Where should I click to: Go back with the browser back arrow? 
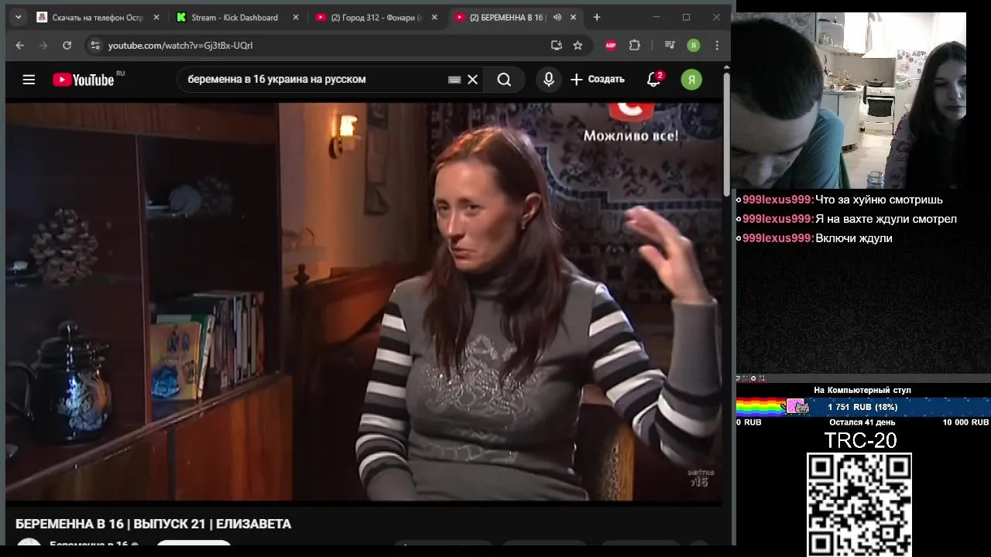tap(20, 46)
